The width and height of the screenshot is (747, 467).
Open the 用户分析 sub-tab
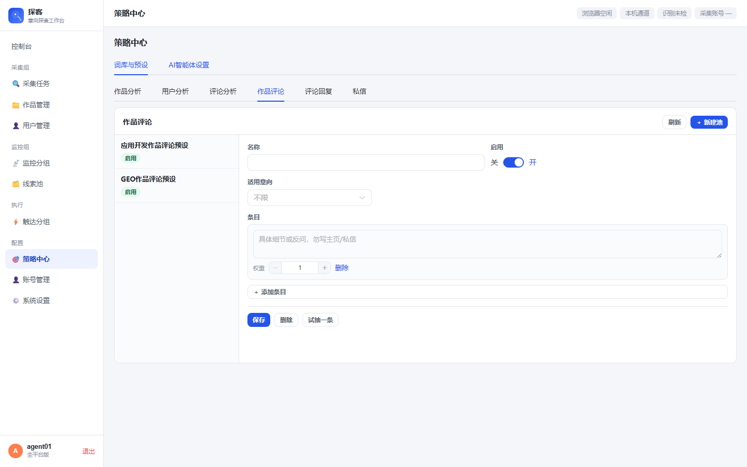(x=175, y=91)
